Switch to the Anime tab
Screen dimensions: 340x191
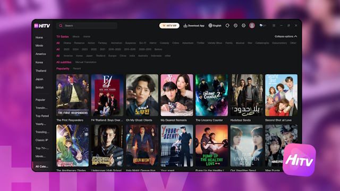click(x=87, y=37)
